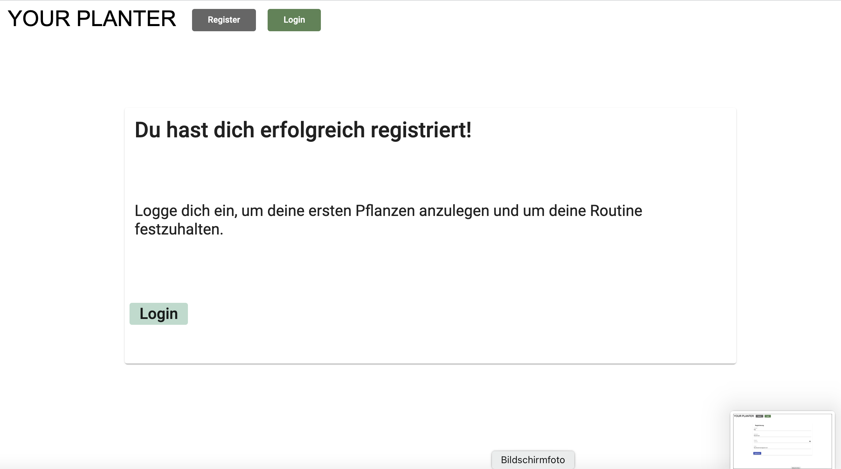The width and height of the screenshot is (841, 469).
Task: Click the YOUR PLANTER site title
Action: (x=92, y=19)
